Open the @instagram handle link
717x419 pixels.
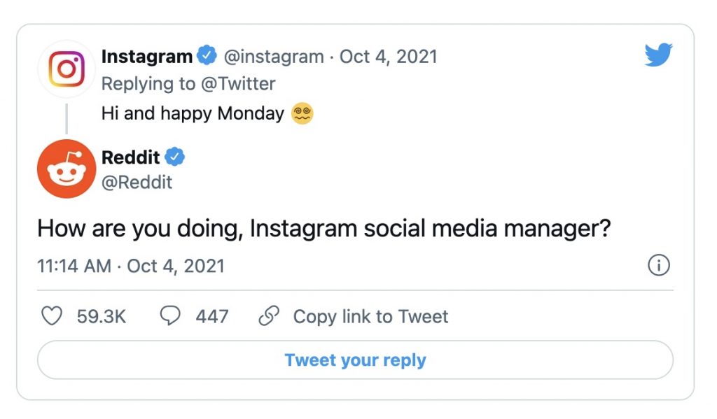point(274,57)
